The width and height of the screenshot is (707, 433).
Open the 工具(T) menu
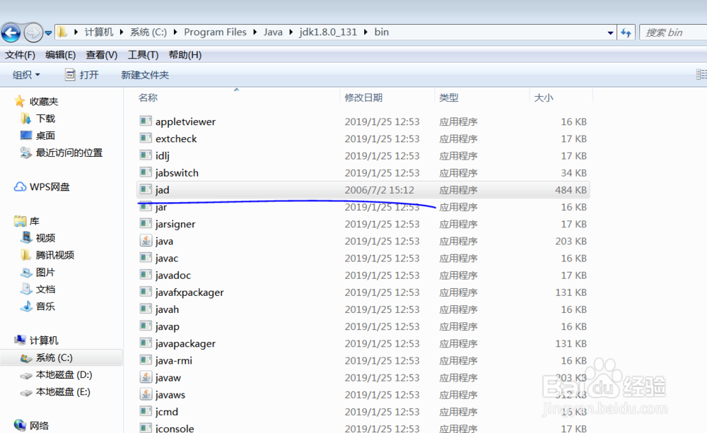point(143,55)
